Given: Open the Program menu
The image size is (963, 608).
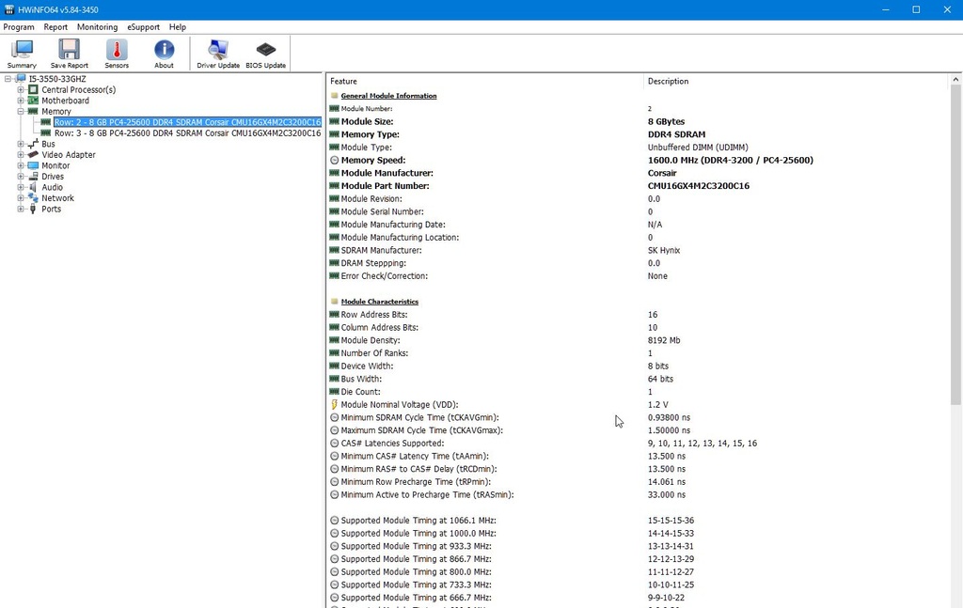Looking at the screenshot, I should click(x=19, y=27).
